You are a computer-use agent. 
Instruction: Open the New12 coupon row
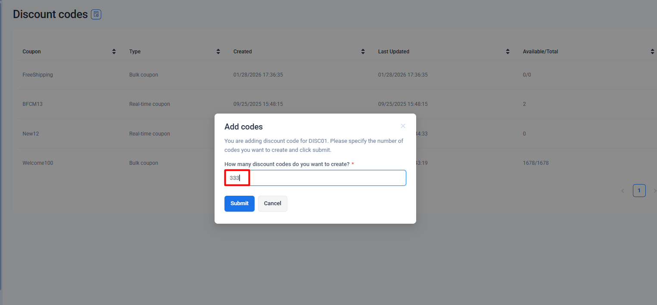point(31,134)
